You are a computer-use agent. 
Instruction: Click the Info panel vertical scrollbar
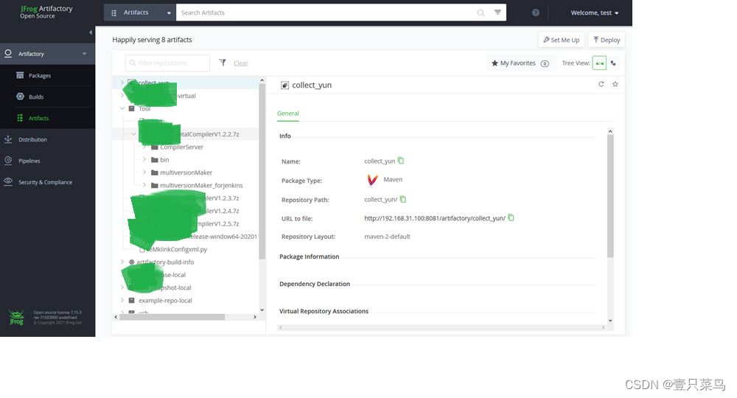[x=610, y=196]
